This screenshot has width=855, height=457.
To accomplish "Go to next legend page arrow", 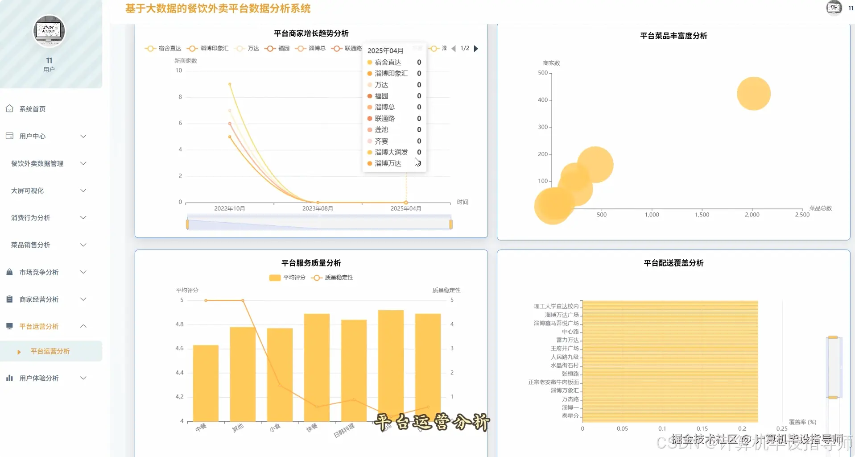I will pyautogui.click(x=476, y=48).
